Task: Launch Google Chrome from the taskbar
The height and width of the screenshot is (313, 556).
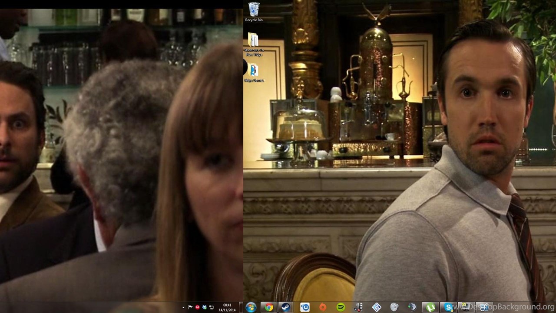Action: tap(269, 307)
